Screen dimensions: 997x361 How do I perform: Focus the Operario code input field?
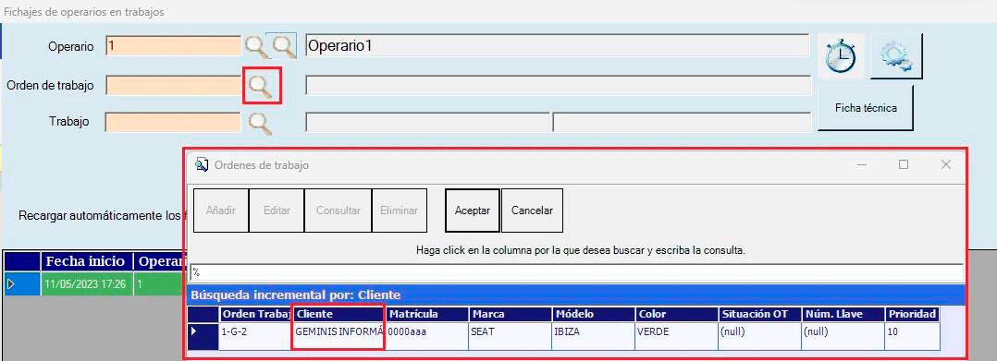click(x=174, y=46)
